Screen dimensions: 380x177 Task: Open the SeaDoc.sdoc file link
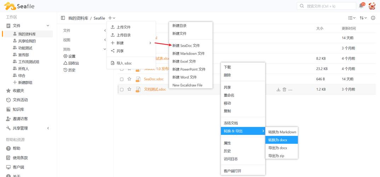coord(154,79)
